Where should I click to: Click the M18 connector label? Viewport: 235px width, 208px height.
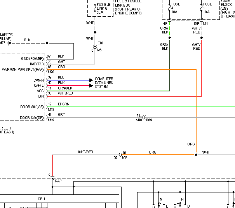(51, 110)
